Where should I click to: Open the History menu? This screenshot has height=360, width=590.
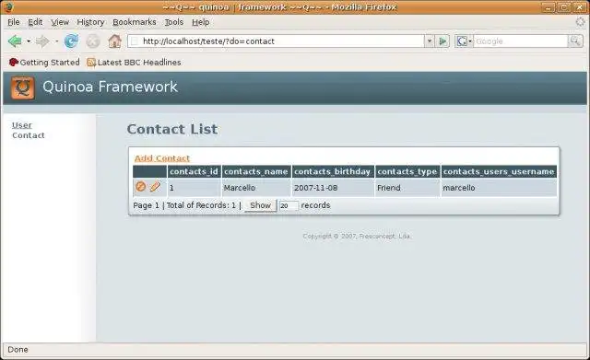tap(90, 22)
